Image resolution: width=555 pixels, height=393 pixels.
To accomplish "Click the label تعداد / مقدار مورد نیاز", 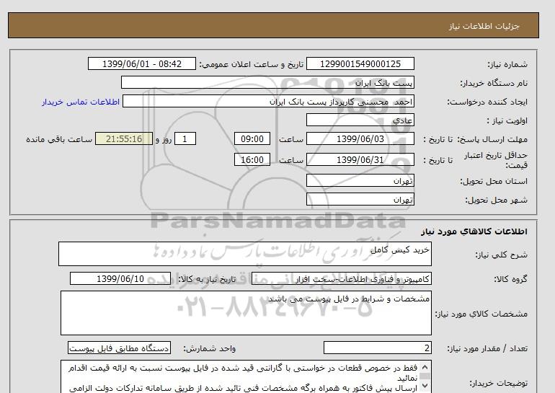I will 487,349.
